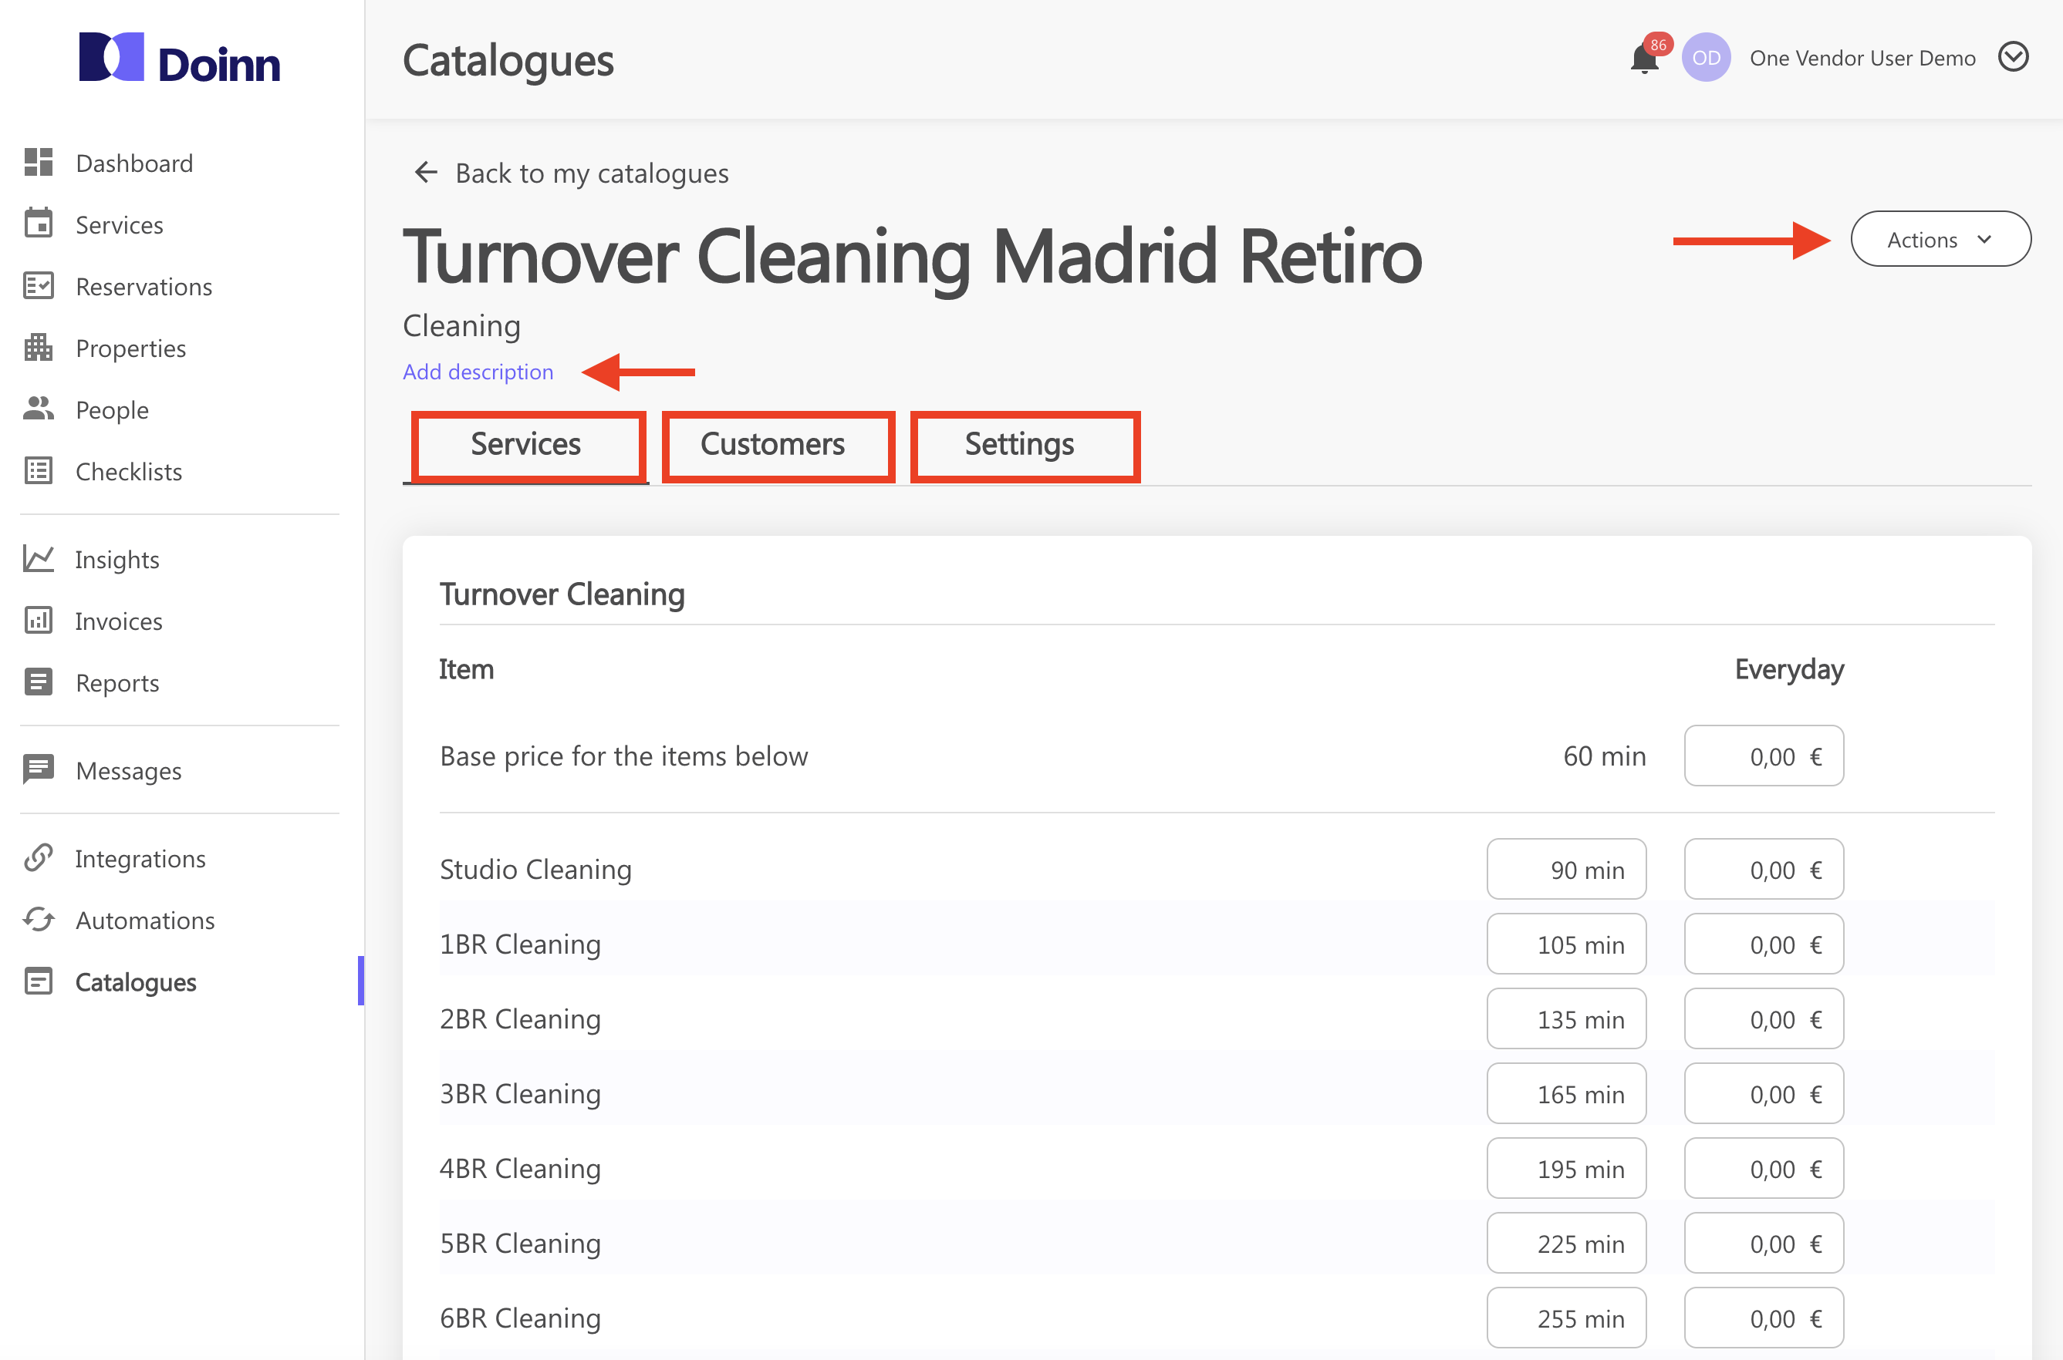Edit 6BR Cleaning price field
The width and height of the screenshot is (2063, 1360).
tap(1764, 1318)
